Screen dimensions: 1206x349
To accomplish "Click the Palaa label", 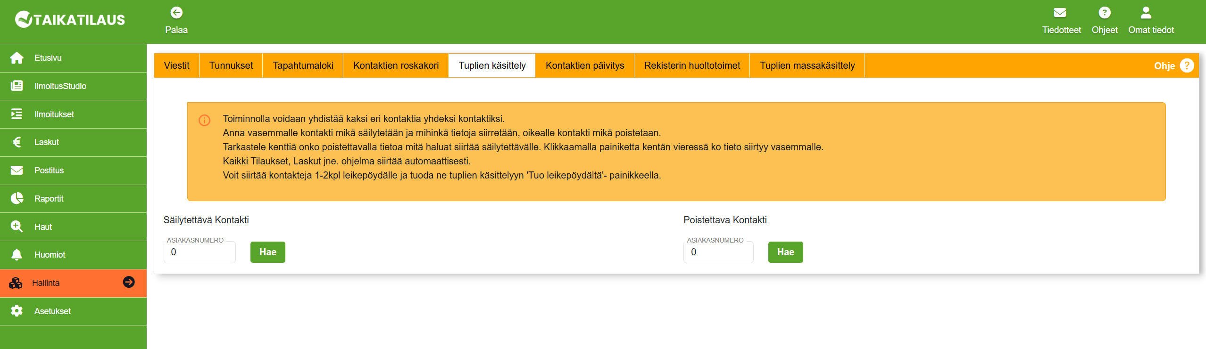I will [x=176, y=30].
